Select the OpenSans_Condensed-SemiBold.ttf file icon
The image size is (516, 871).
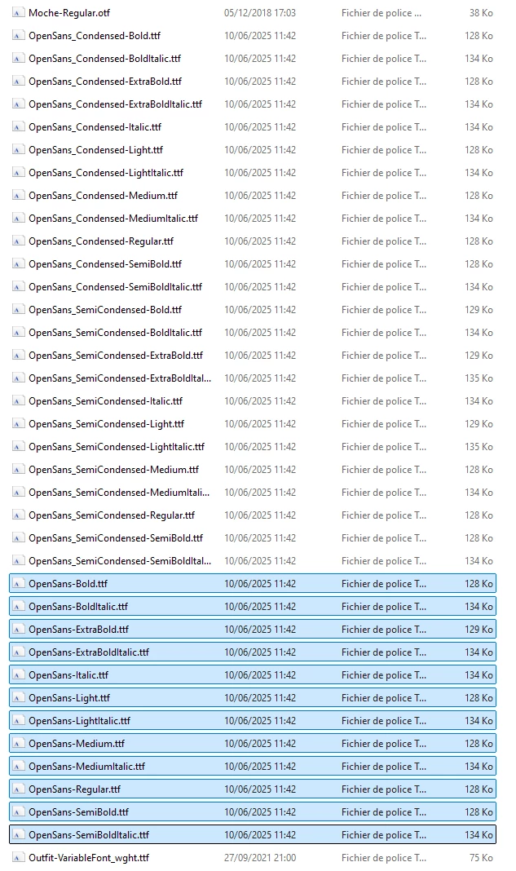tap(18, 263)
